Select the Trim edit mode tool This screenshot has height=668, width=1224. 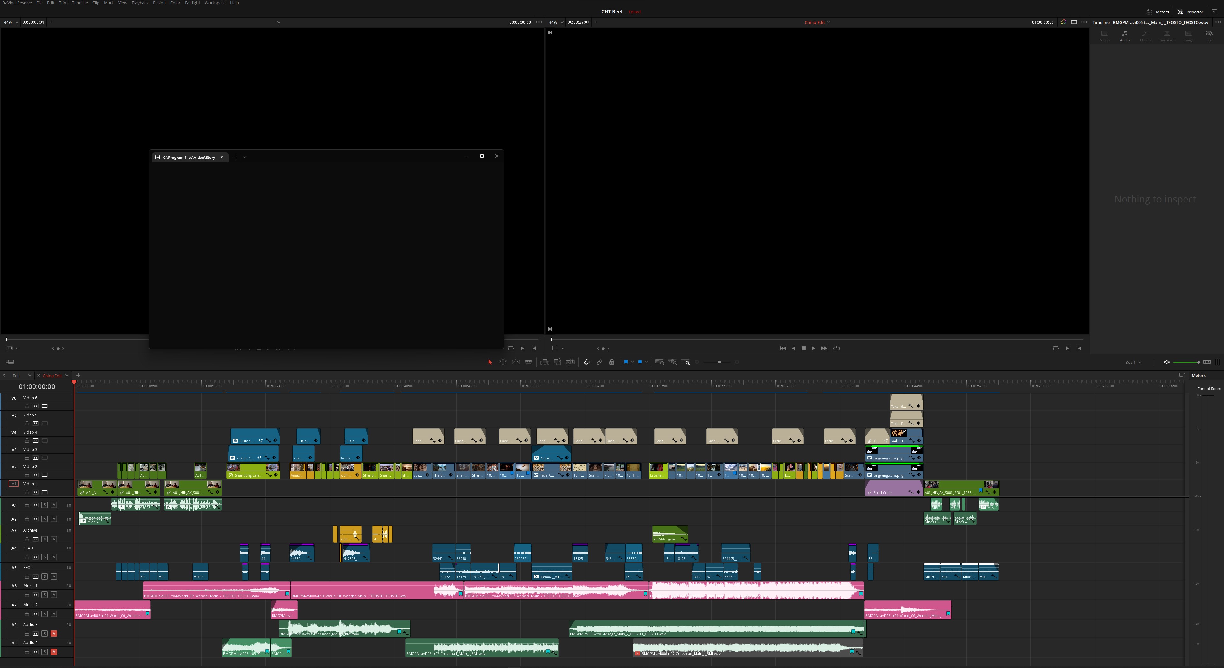[x=503, y=362]
